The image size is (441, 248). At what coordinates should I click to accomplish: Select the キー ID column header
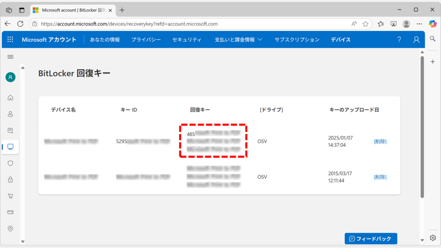click(x=129, y=110)
